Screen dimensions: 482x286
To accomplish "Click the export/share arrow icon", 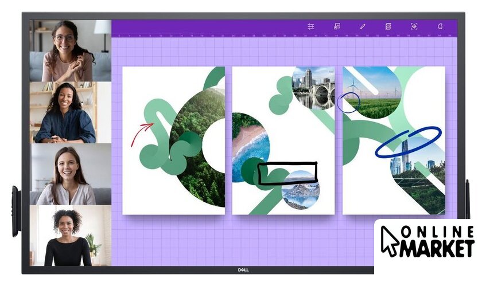I will pos(337,26).
